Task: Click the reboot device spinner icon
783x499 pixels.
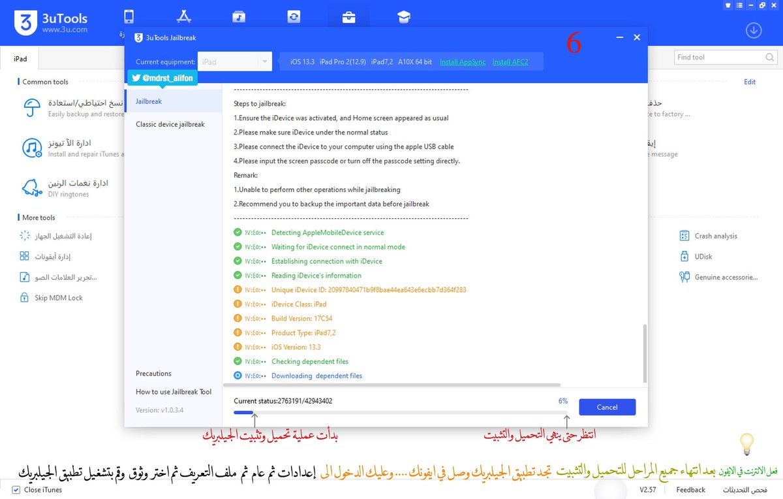Action: click(x=25, y=236)
